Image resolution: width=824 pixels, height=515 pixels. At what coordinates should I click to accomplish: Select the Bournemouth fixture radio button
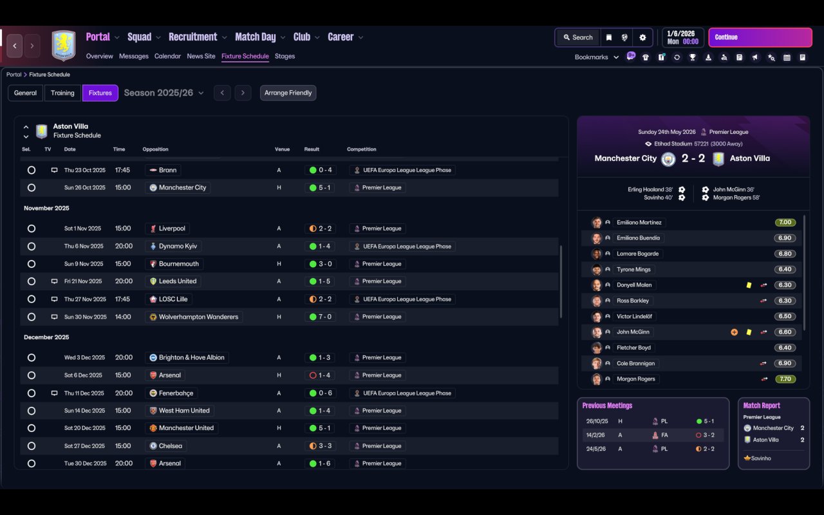32,264
